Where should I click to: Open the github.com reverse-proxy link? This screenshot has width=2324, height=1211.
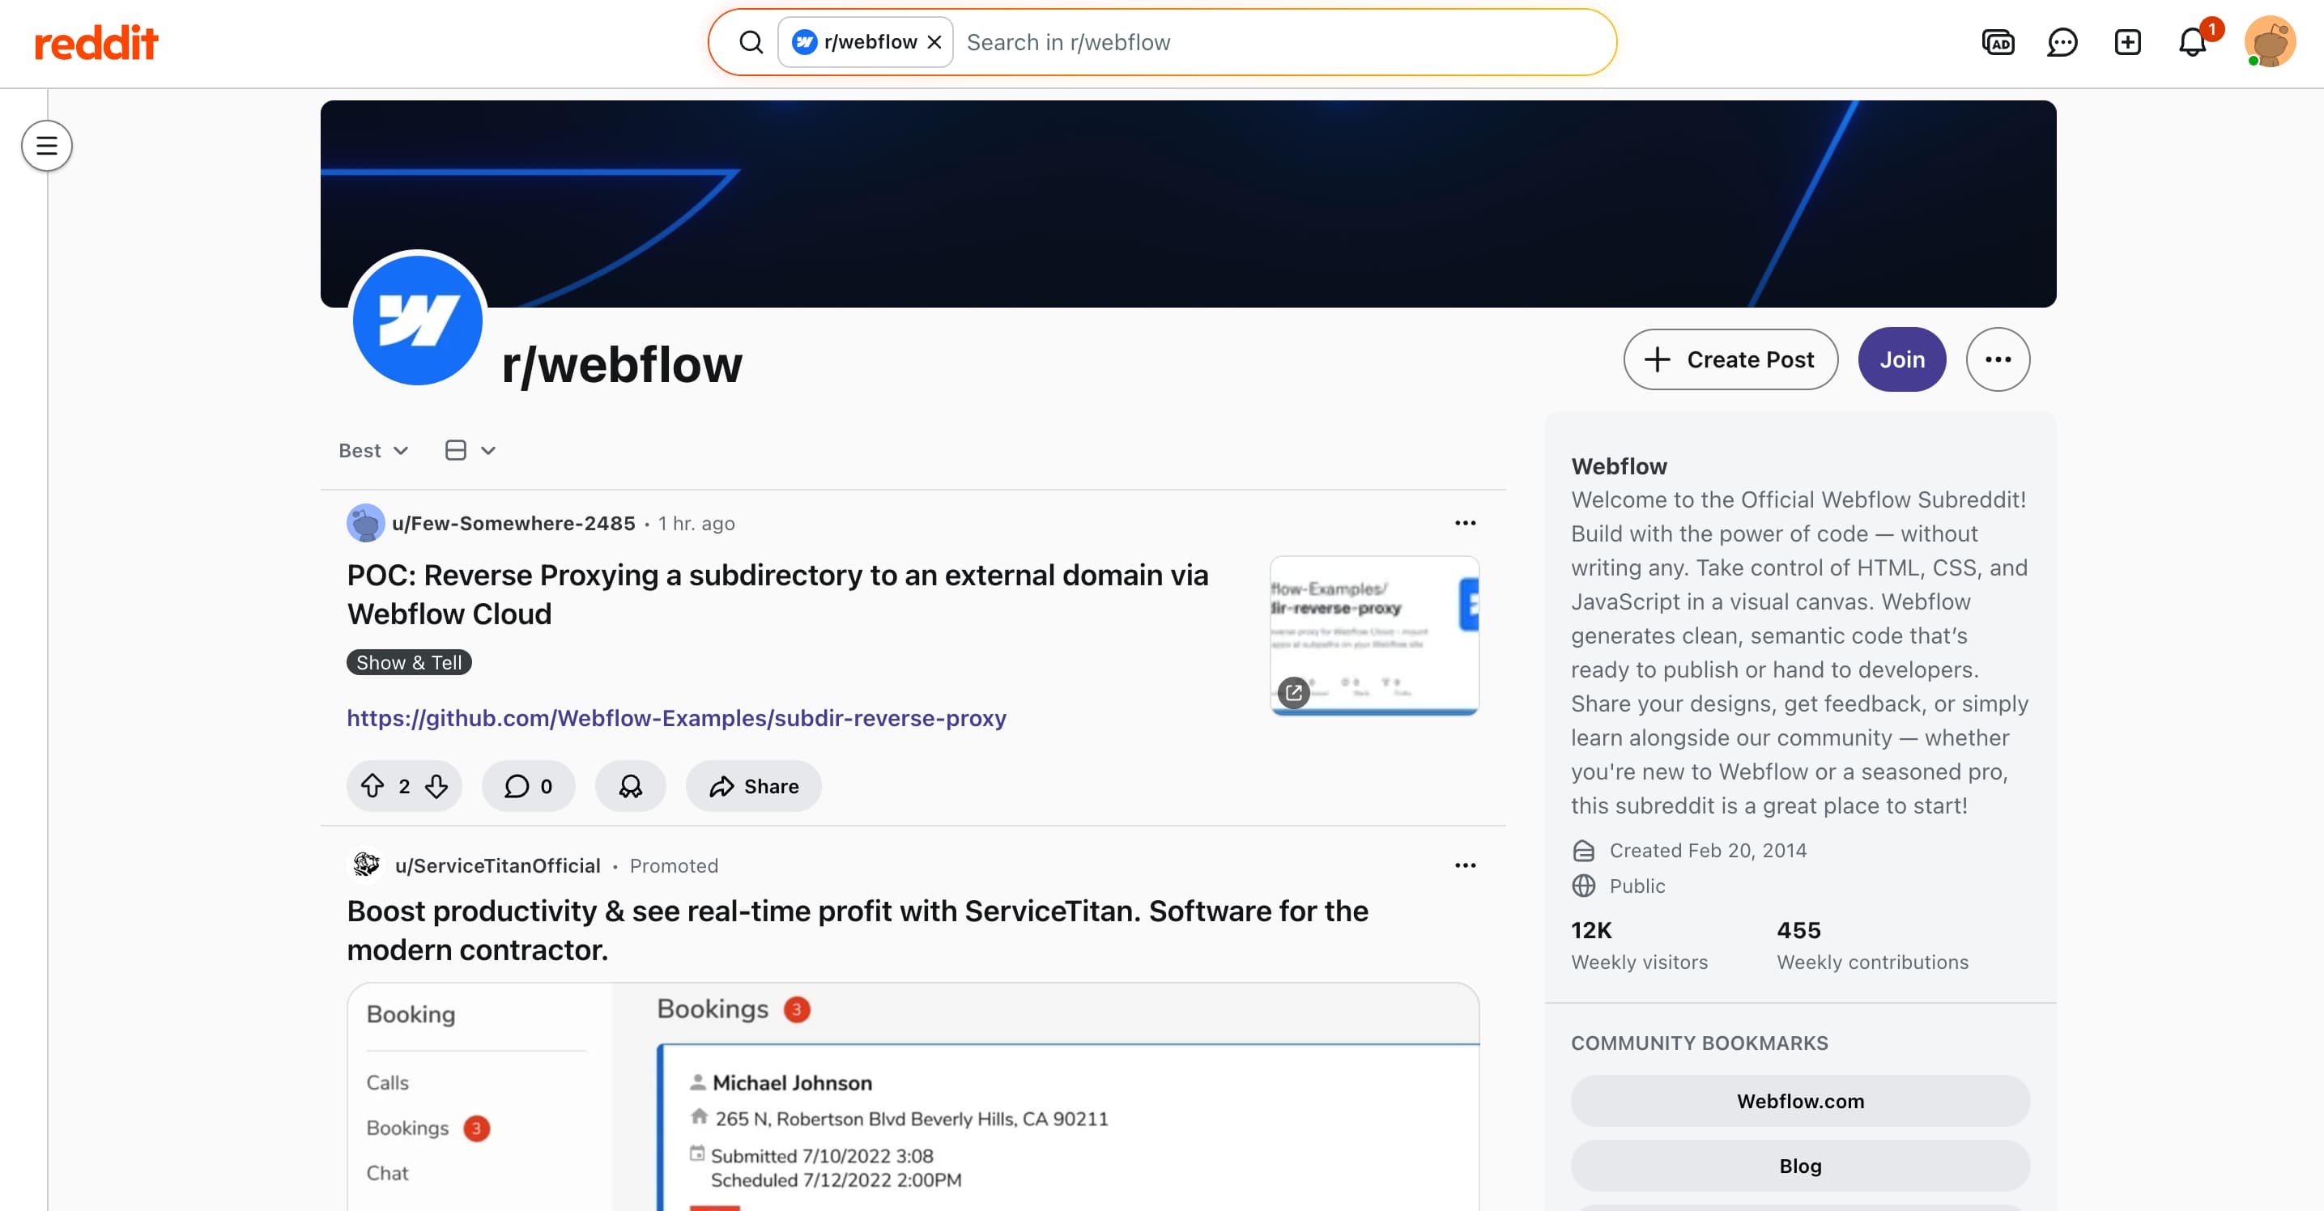(x=675, y=718)
